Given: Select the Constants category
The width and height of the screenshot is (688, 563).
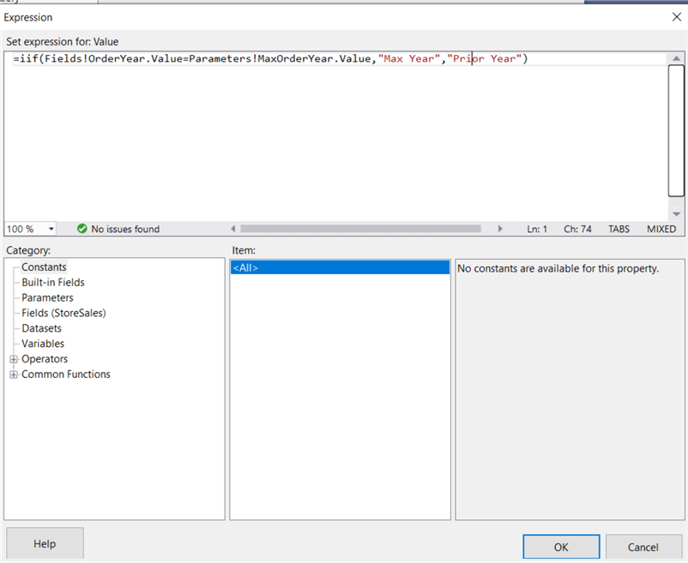Looking at the screenshot, I should coord(44,267).
